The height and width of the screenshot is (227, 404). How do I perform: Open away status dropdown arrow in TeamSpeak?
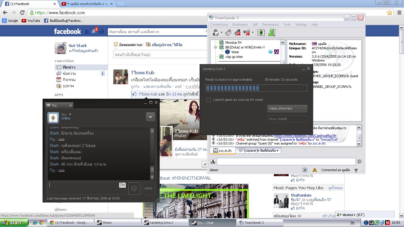(x=222, y=33)
